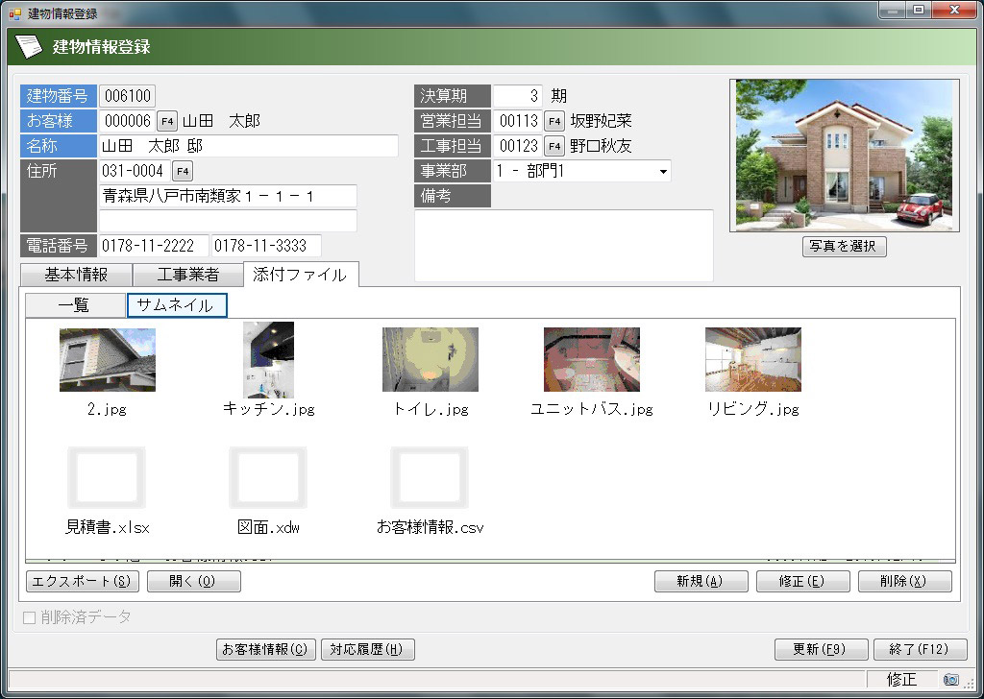This screenshot has height=699, width=984.
Task: Toggle the 削除済データ checkbox
Action: (29, 617)
